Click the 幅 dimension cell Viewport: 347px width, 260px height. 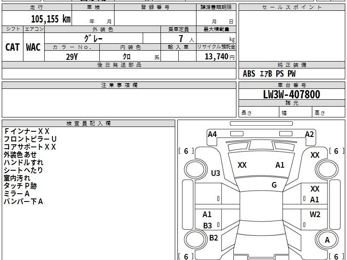point(296,112)
